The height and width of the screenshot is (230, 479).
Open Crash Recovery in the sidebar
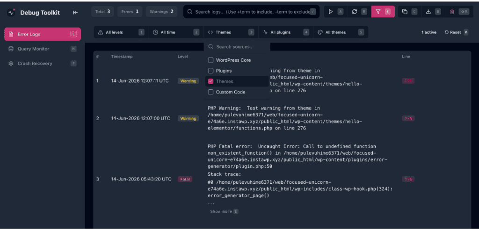tap(43, 64)
